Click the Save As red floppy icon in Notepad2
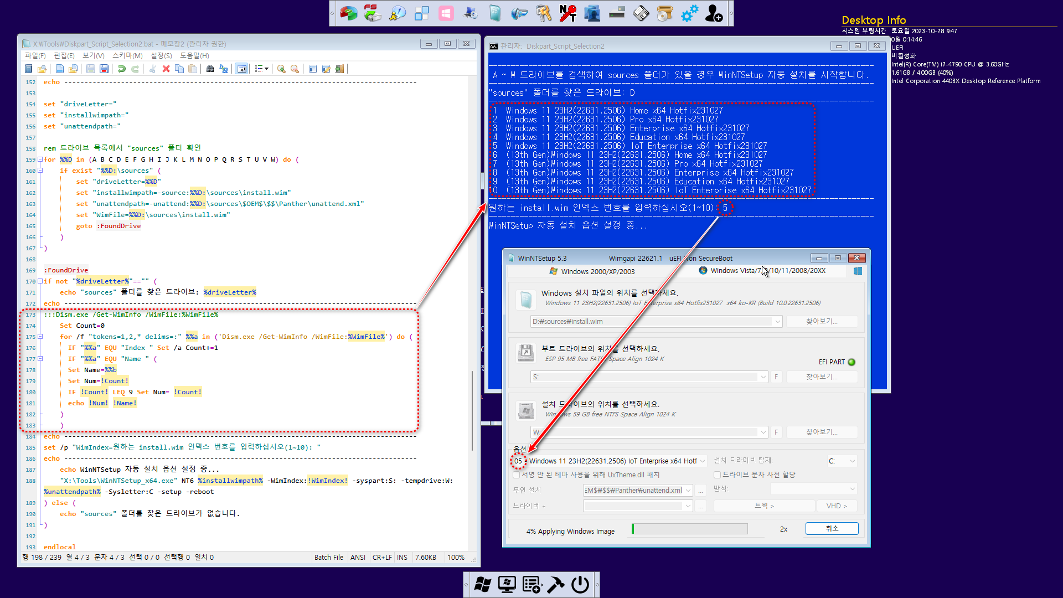1063x598 pixels. (104, 69)
